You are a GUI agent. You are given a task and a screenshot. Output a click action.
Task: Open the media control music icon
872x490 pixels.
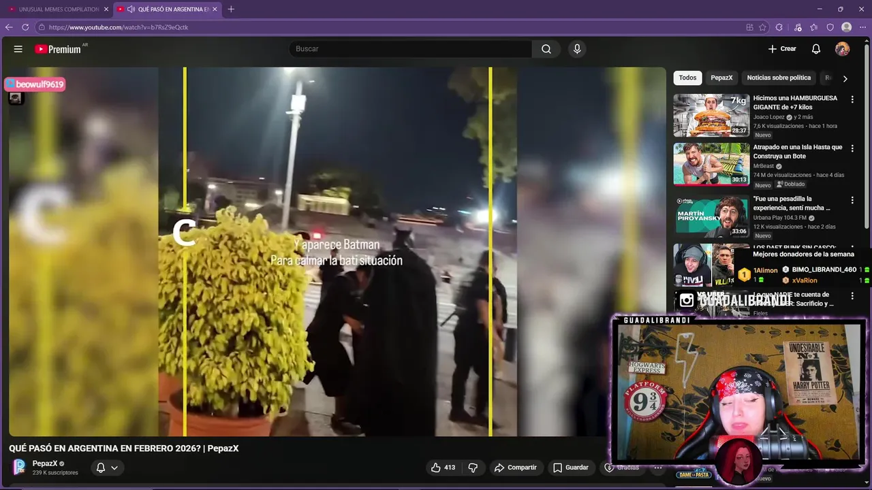(x=798, y=27)
